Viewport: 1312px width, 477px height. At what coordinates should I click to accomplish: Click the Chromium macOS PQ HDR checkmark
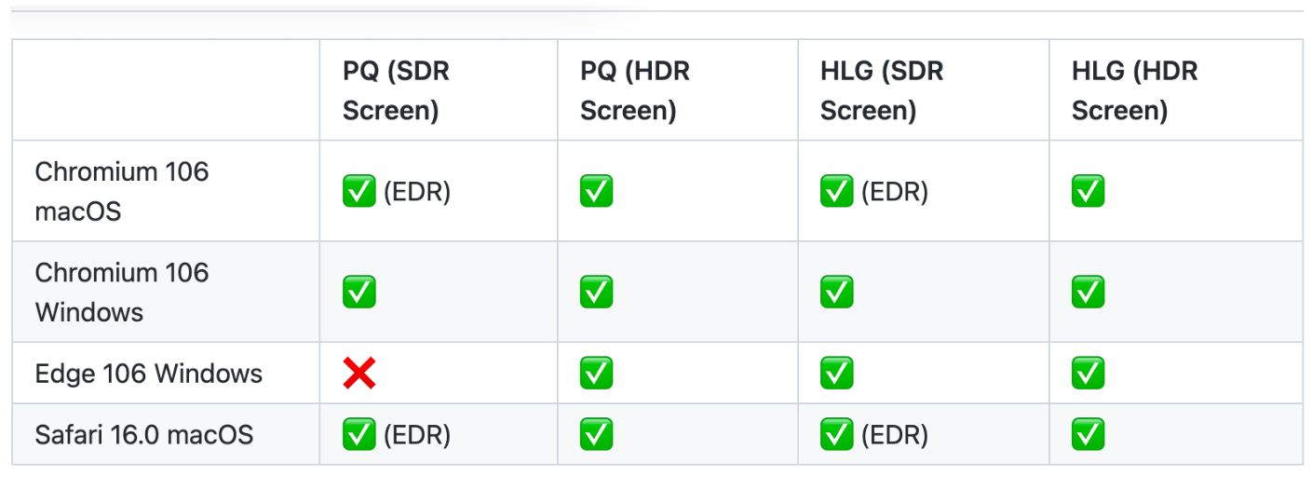pyautogui.click(x=597, y=192)
